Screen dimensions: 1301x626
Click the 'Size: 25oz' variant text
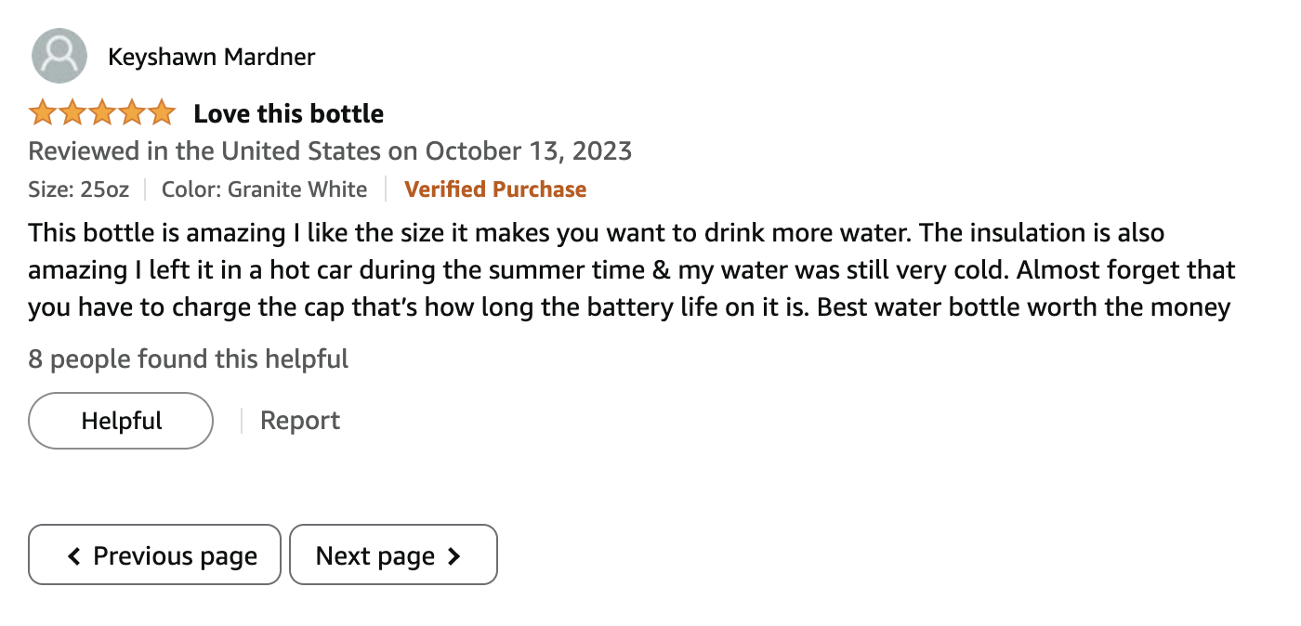[x=79, y=189]
